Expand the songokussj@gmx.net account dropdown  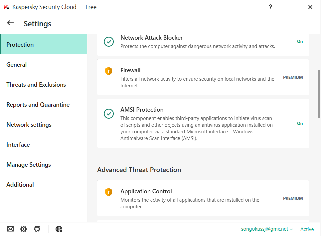(267, 229)
